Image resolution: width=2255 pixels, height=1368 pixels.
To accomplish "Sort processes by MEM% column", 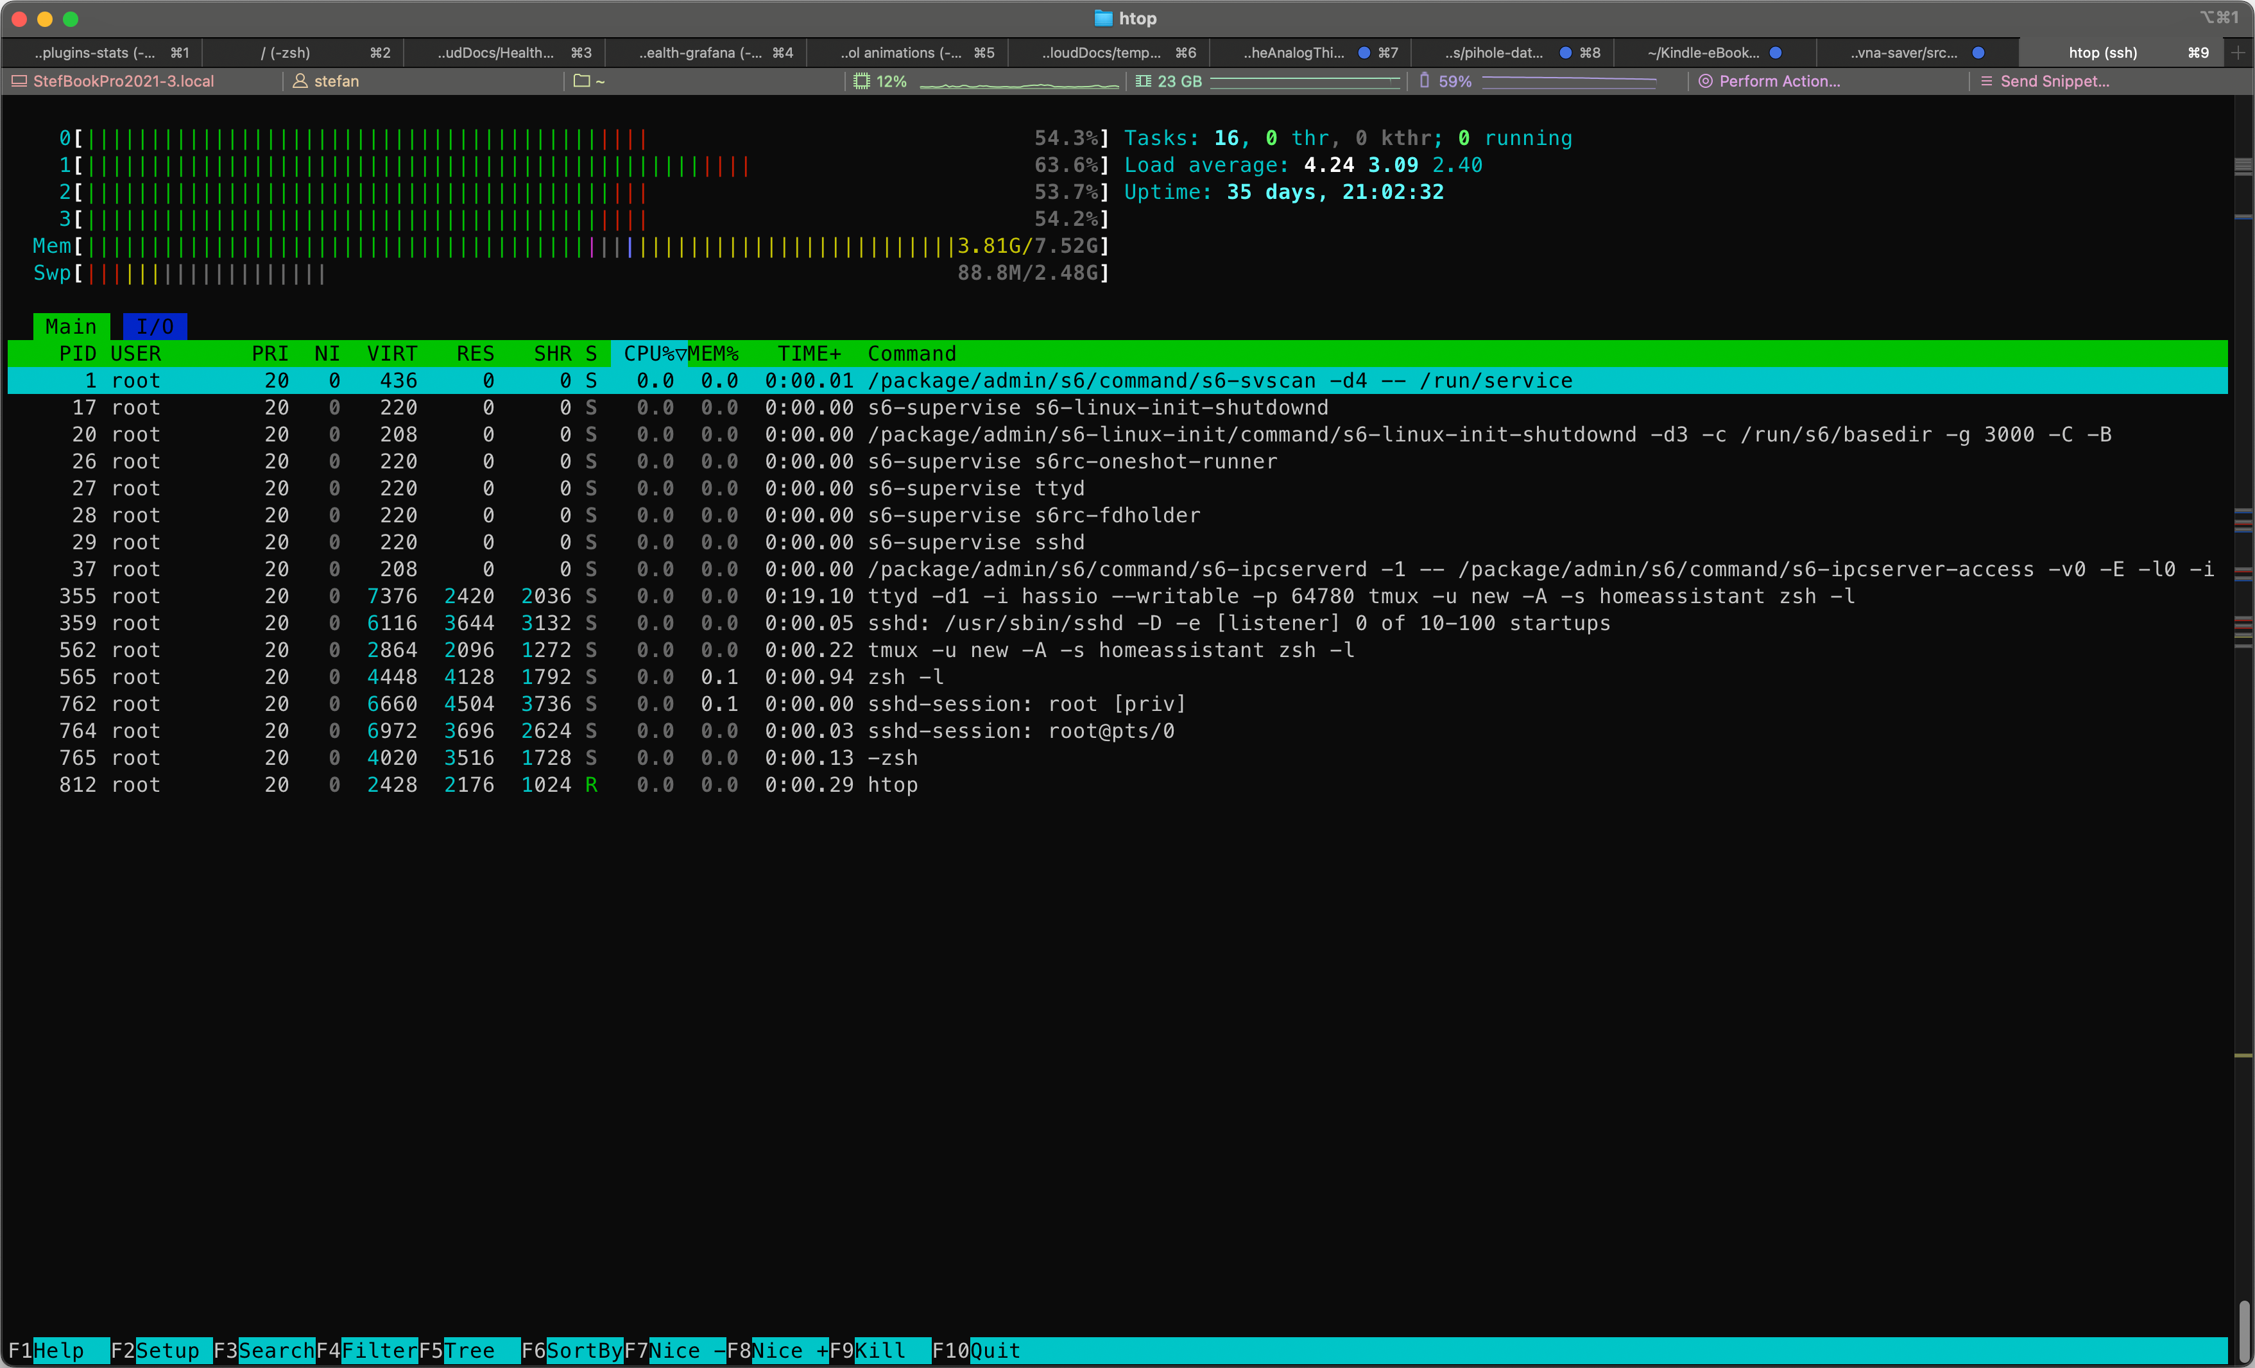I will [x=714, y=354].
